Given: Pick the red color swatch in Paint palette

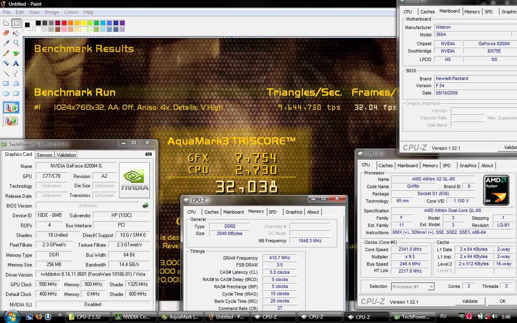Looking at the screenshot, I should tap(64, 23).
